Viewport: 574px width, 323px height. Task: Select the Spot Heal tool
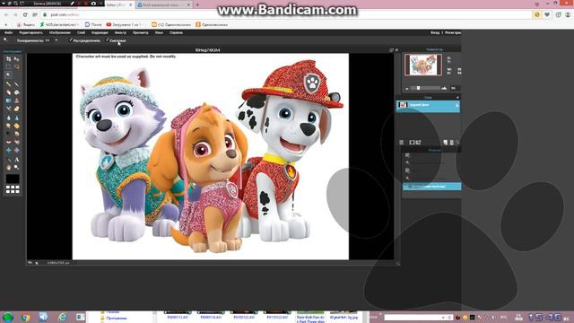(x=16, y=142)
